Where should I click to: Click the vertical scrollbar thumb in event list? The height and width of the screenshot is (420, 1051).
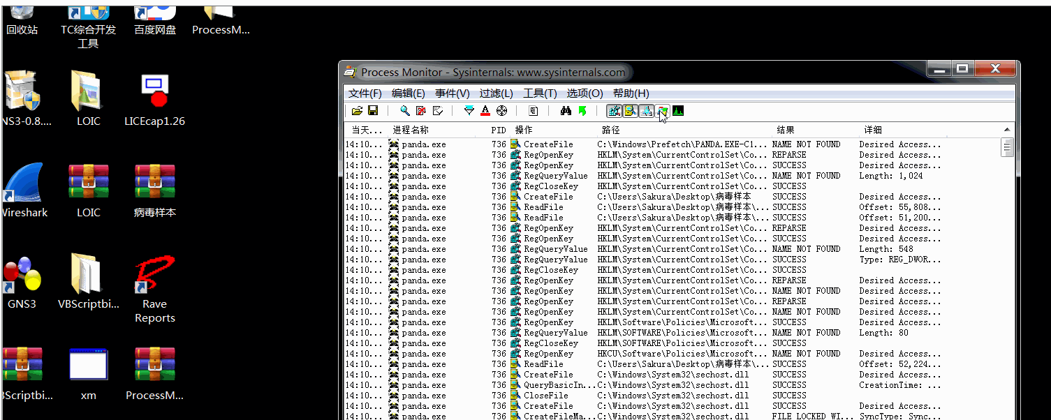point(1007,149)
